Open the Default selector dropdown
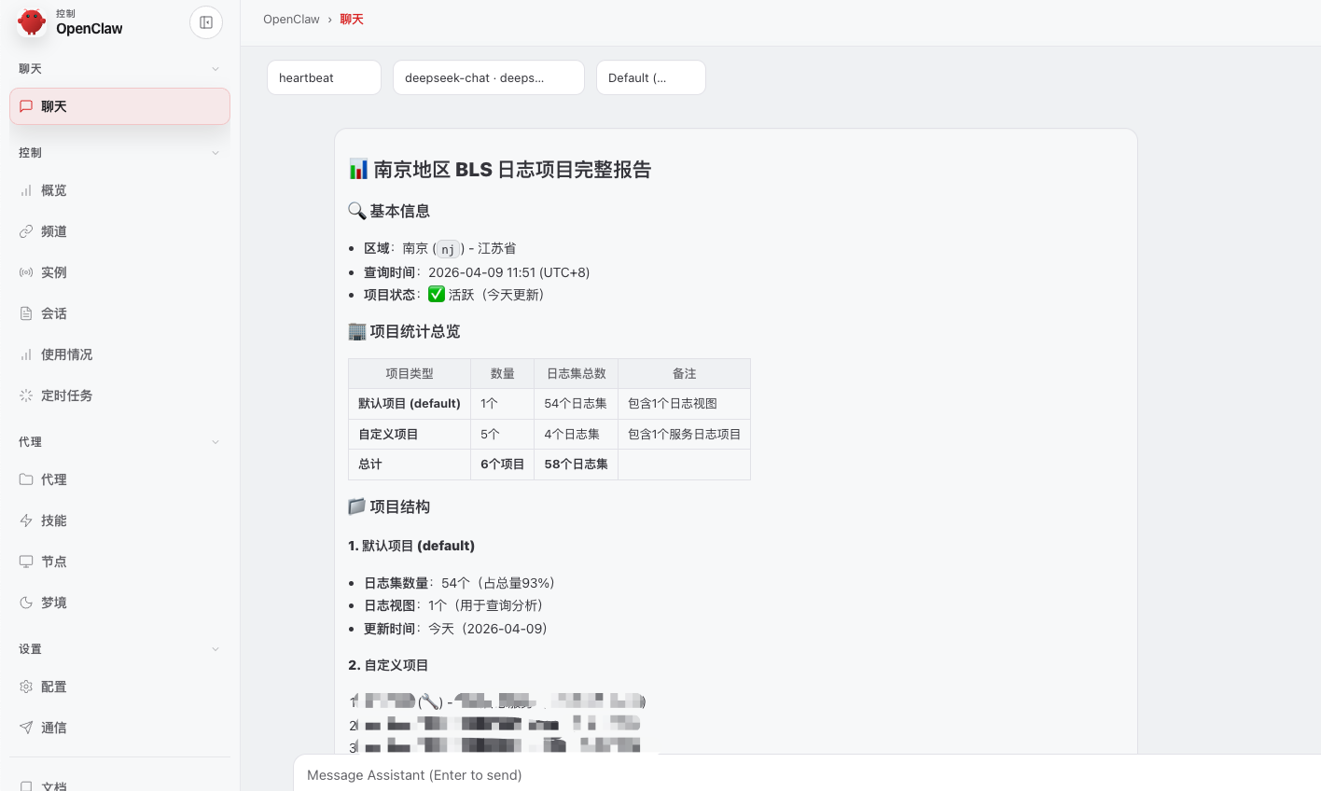This screenshot has height=791, width=1321. point(650,77)
